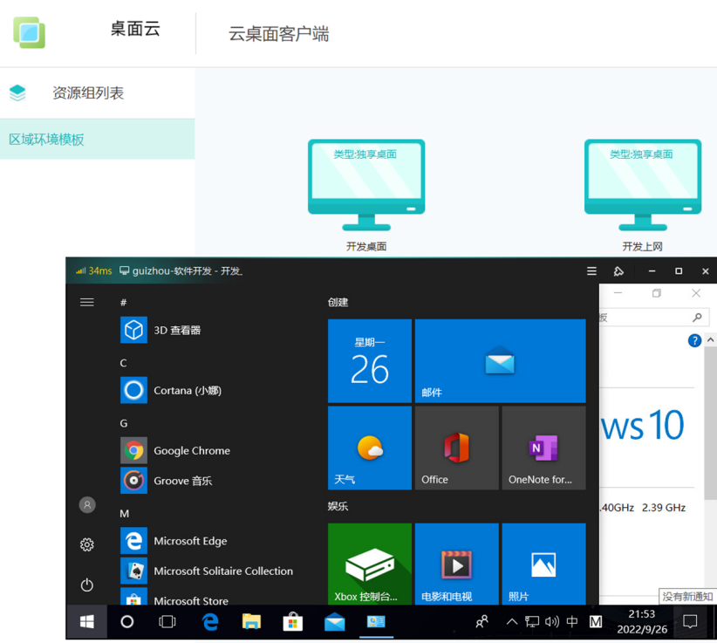The image size is (717, 643).
Task: Click the Power button in Start menu
Action: coord(87,585)
